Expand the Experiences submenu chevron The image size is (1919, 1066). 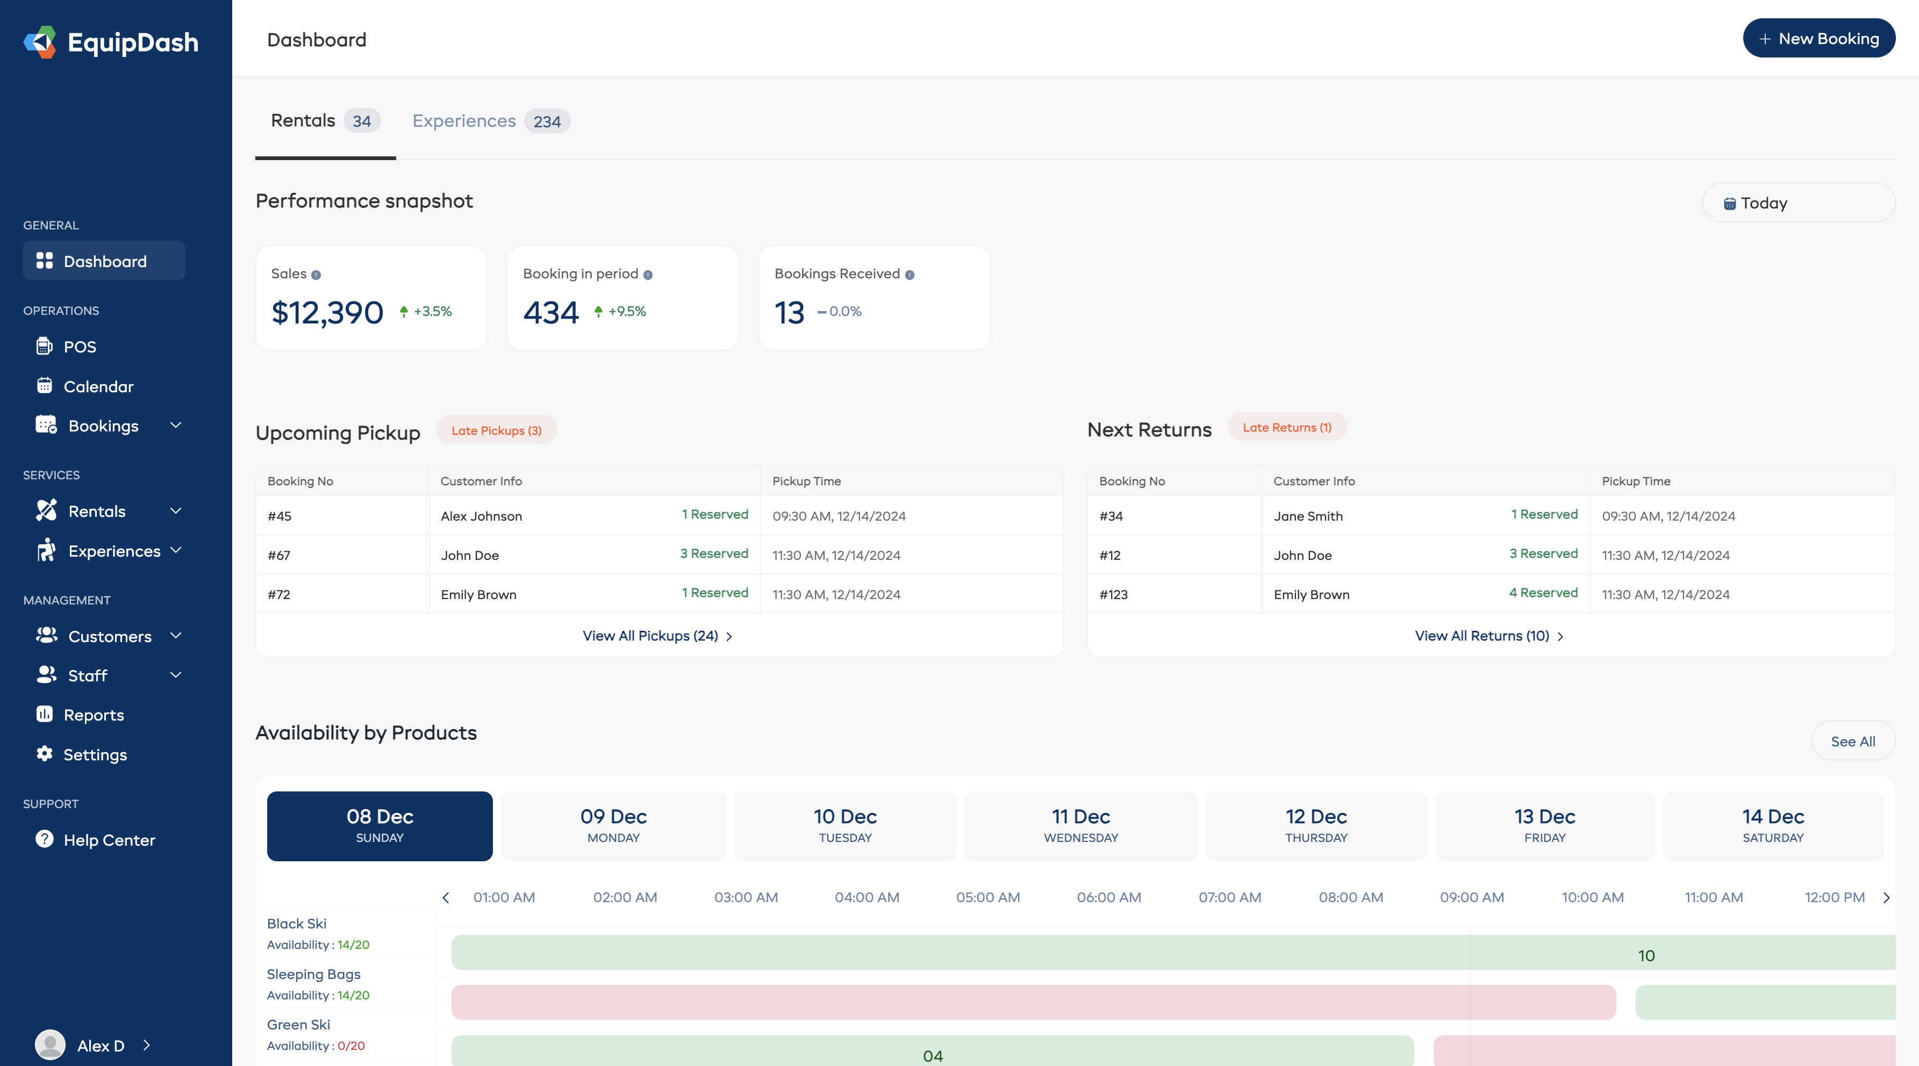click(x=176, y=550)
